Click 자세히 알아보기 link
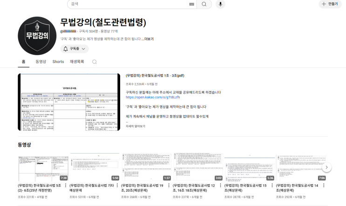The height and width of the screenshot is (206, 346). point(136,126)
